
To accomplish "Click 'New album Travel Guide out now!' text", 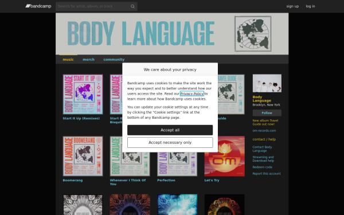I will [x=265, y=122].
